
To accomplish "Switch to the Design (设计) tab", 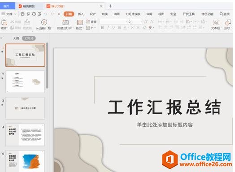I will [93, 14].
